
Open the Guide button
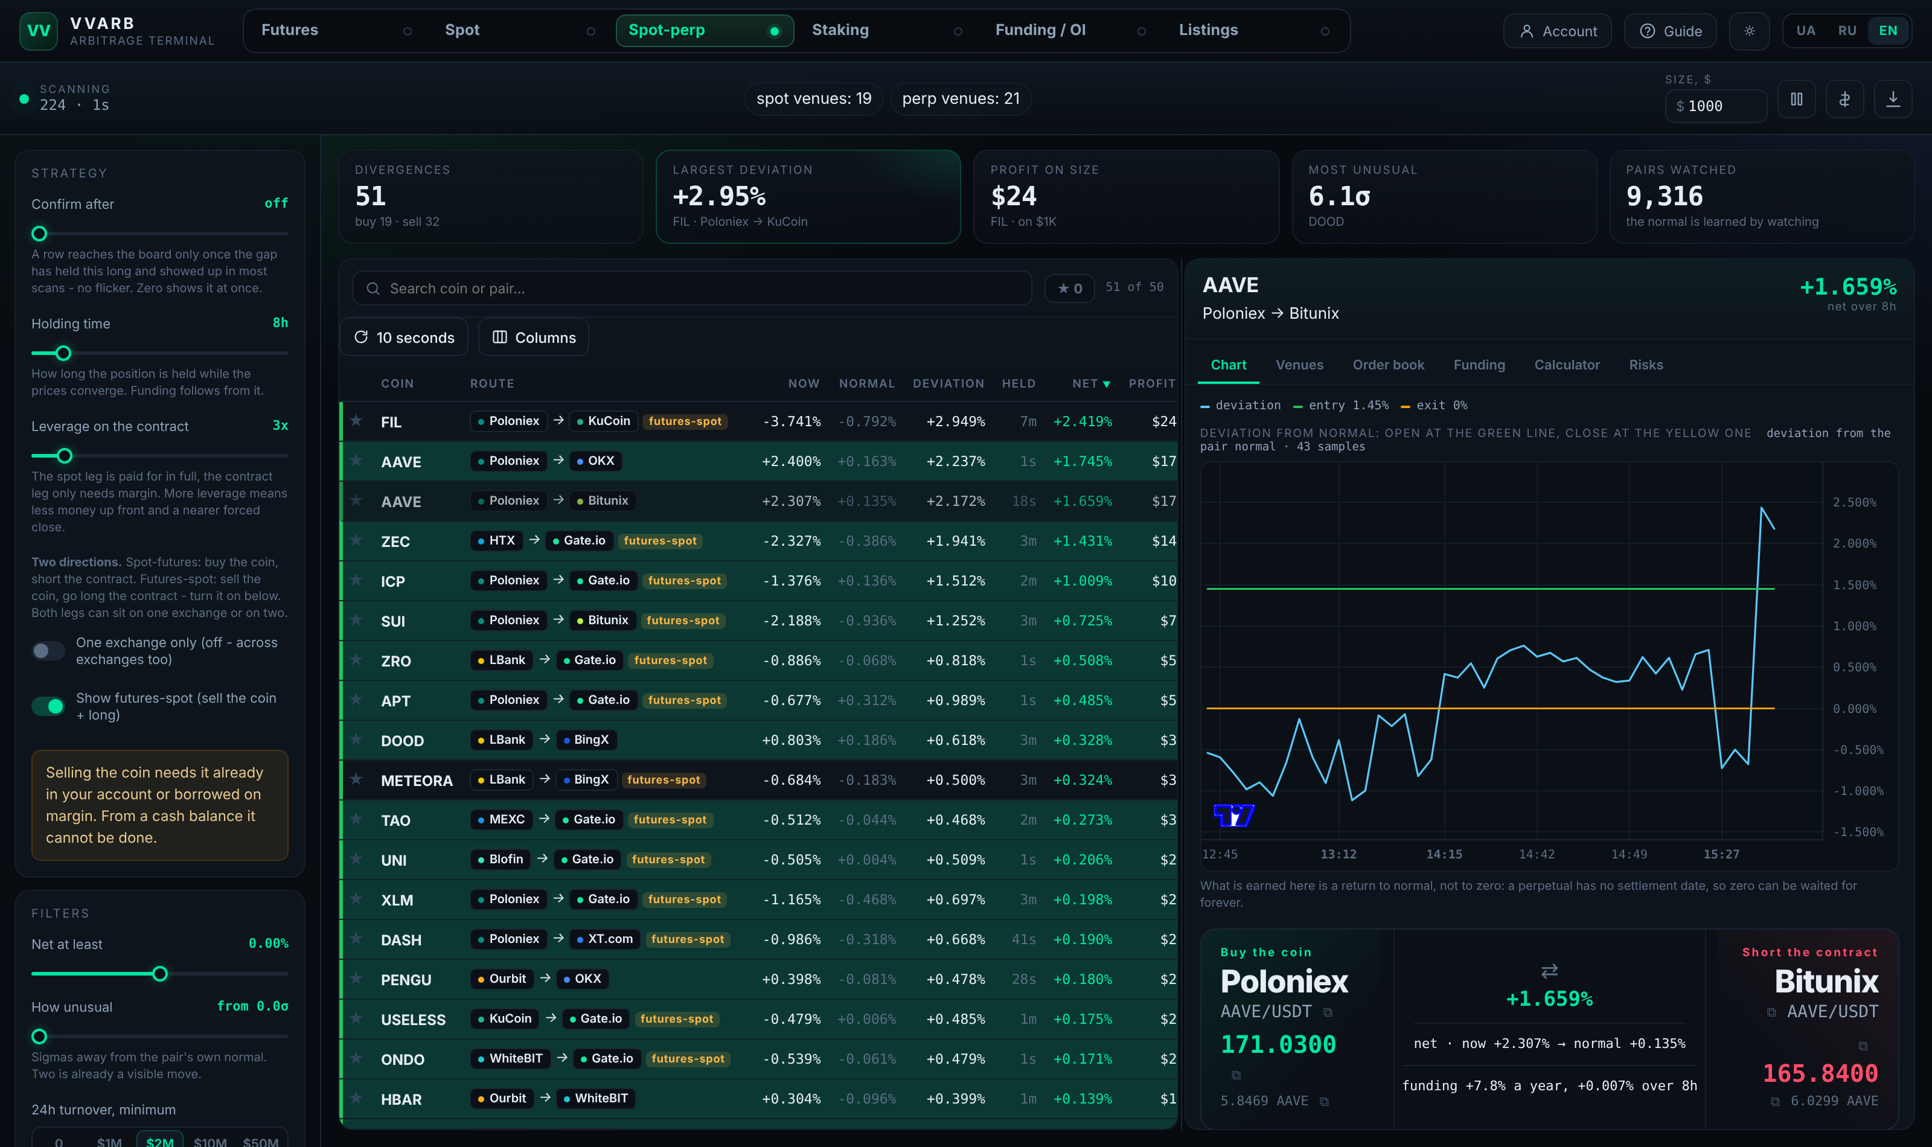pos(1670,31)
